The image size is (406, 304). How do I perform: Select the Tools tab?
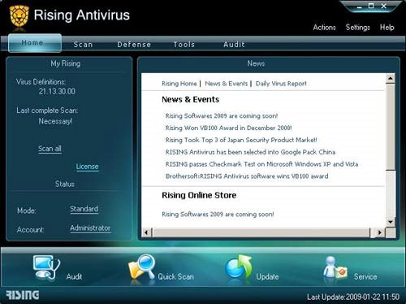184,45
